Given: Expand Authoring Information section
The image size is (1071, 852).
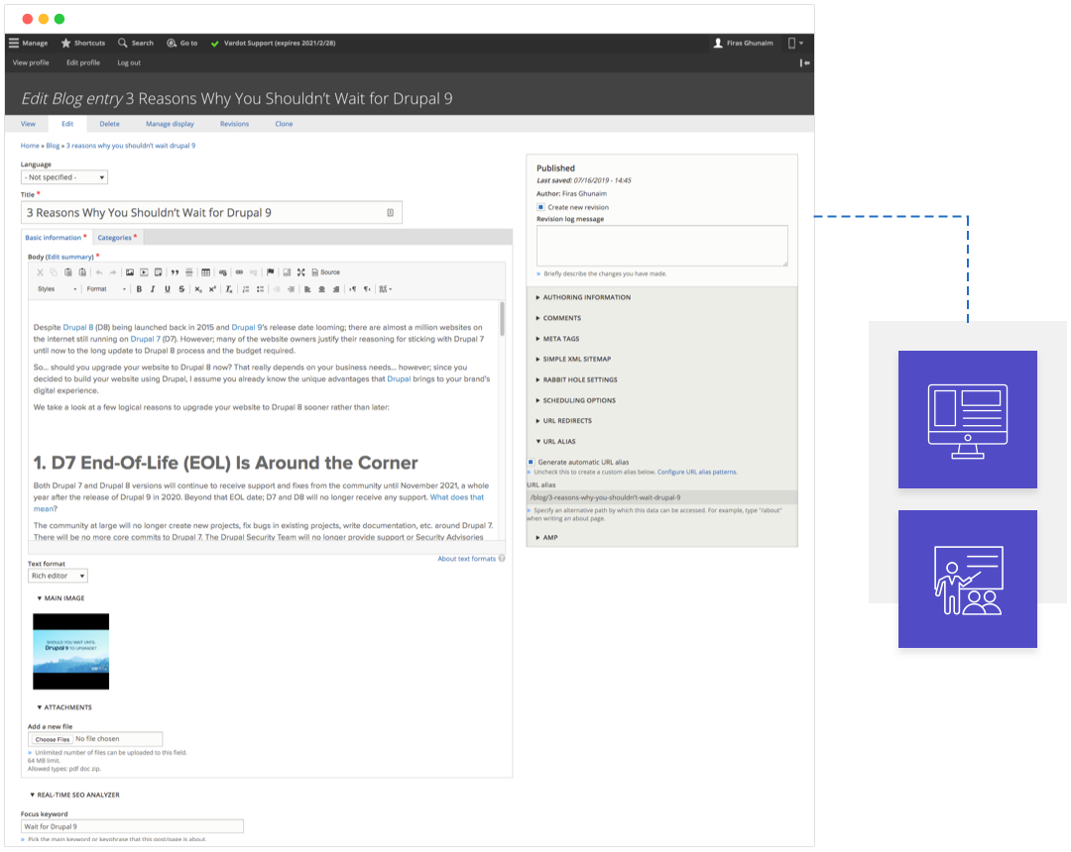Looking at the screenshot, I should 584,297.
